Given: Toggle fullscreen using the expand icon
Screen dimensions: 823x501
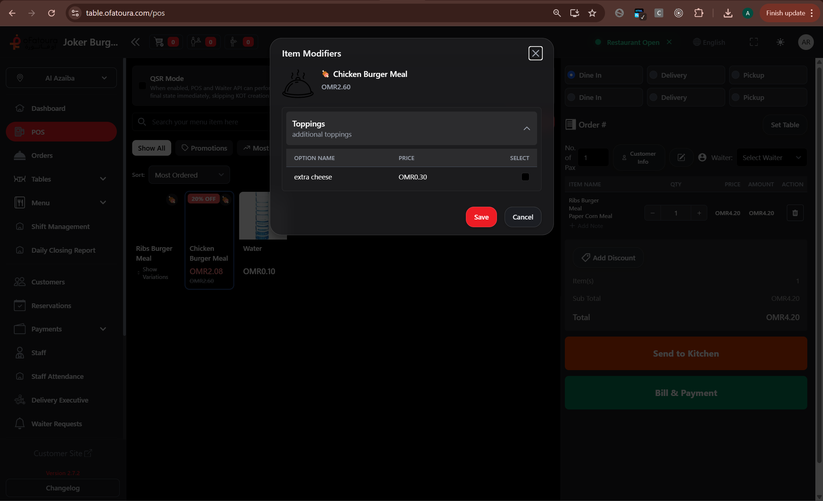Looking at the screenshot, I should click(754, 42).
